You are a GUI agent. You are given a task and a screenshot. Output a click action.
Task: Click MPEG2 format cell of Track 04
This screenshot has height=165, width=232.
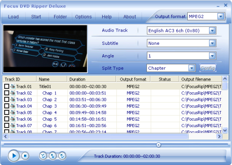pyautogui.click(x=133, y=106)
